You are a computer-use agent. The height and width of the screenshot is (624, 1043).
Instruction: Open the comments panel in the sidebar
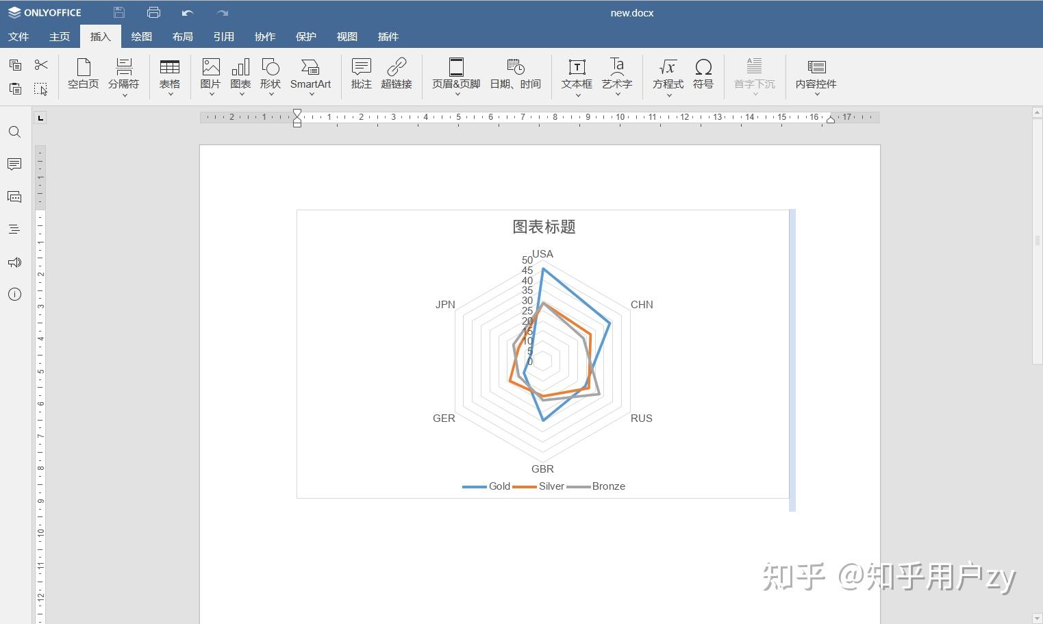[x=14, y=164]
